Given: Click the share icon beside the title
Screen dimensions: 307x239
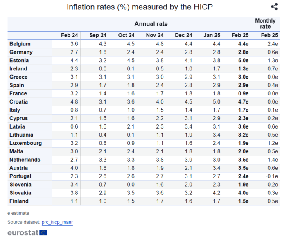Looking at the screenshot, I should tap(274, 7).
